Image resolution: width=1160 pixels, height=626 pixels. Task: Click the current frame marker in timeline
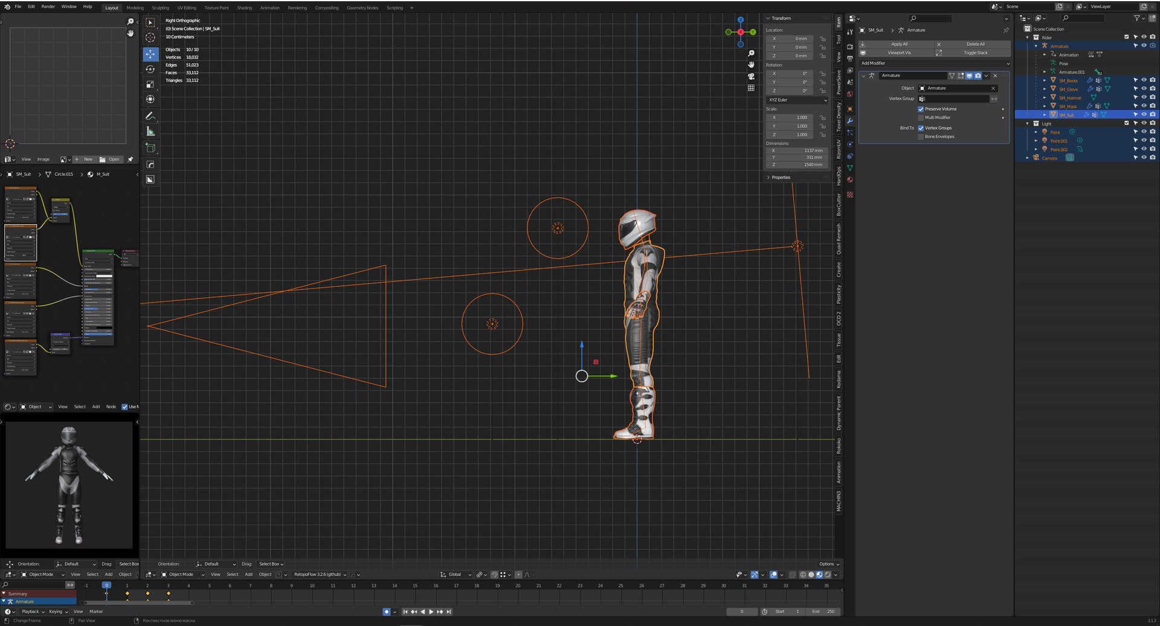[106, 585]
